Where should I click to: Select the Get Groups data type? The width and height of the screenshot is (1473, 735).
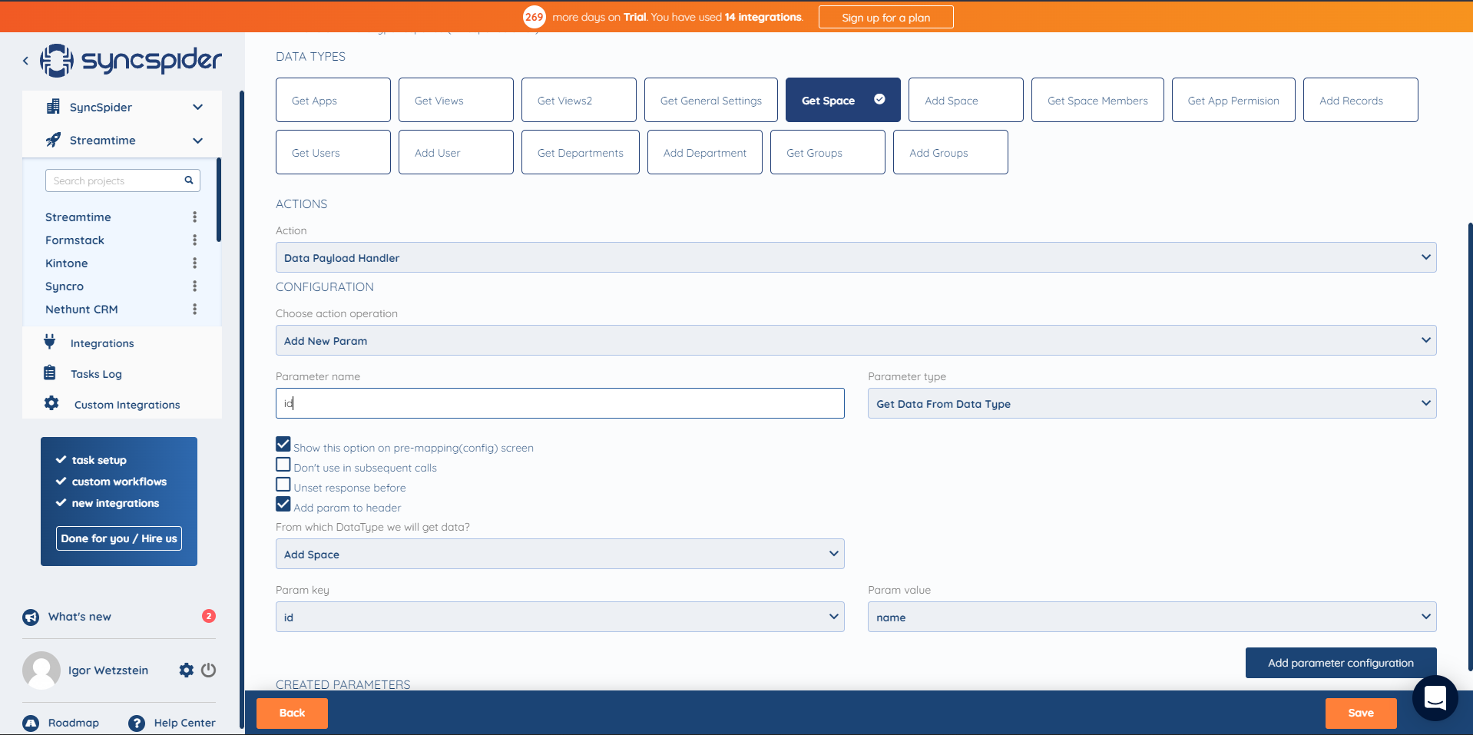click(828, 152)
